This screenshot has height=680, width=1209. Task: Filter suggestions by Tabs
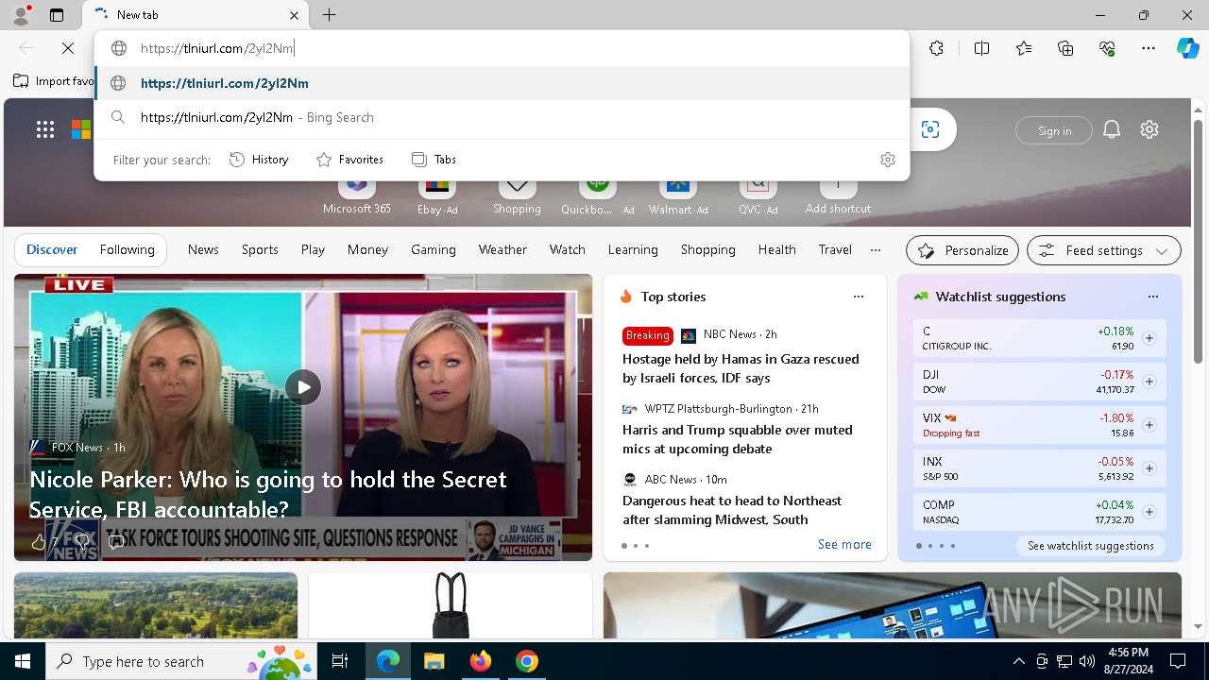pos(434,160)
